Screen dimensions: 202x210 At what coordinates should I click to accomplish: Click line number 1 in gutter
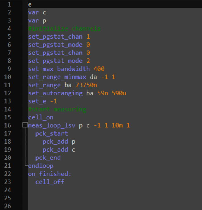point(9,4)
